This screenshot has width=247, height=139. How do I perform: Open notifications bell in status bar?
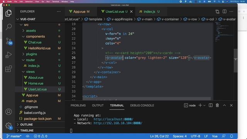[x=232, y=136]
